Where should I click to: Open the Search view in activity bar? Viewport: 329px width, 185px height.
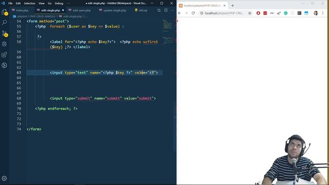[x=5, y=23]
